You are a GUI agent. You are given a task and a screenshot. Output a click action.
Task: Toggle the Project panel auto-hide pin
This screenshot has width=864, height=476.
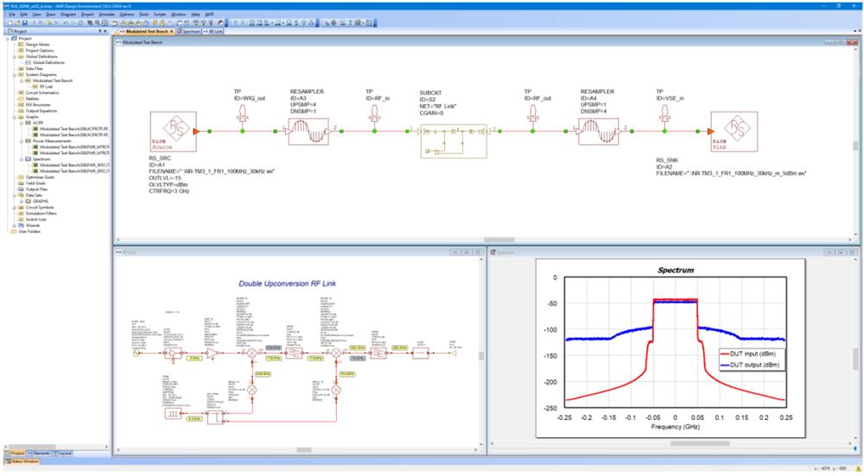(x=99, y=31)
